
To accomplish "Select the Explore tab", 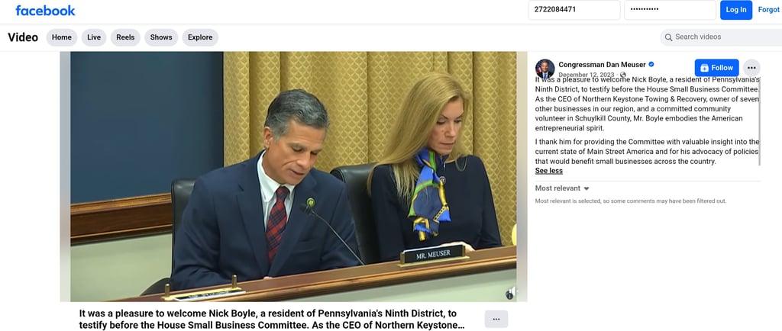I will click(200, 37).
